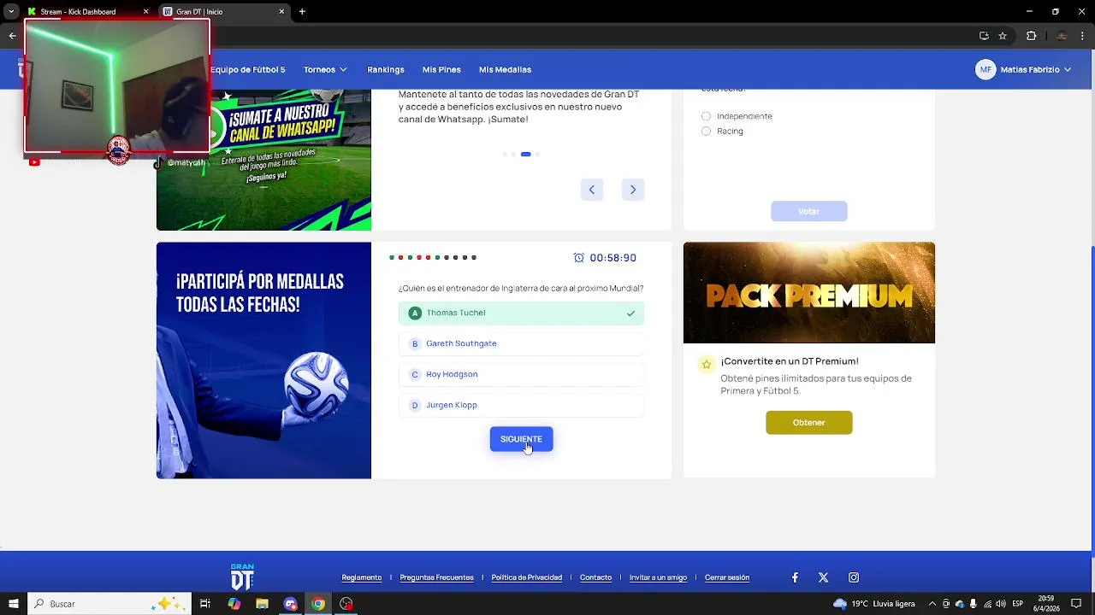Open Task View in the taskbar
The image size is (1095, 615).
[x=205, y=604]
